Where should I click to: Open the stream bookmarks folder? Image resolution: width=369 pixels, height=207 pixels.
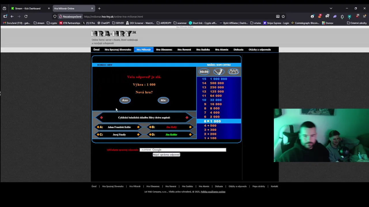(39, 23)
